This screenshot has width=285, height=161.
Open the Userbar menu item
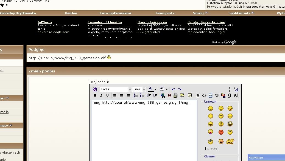[71, 13]
